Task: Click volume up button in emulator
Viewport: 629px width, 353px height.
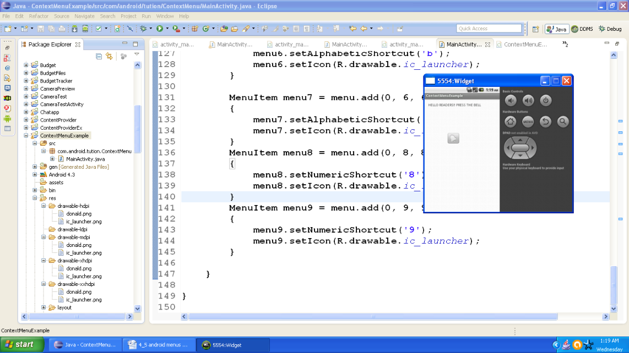Action: point(528,101)
